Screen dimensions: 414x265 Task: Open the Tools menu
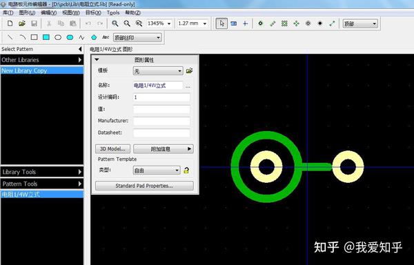(x=113, y=12)
